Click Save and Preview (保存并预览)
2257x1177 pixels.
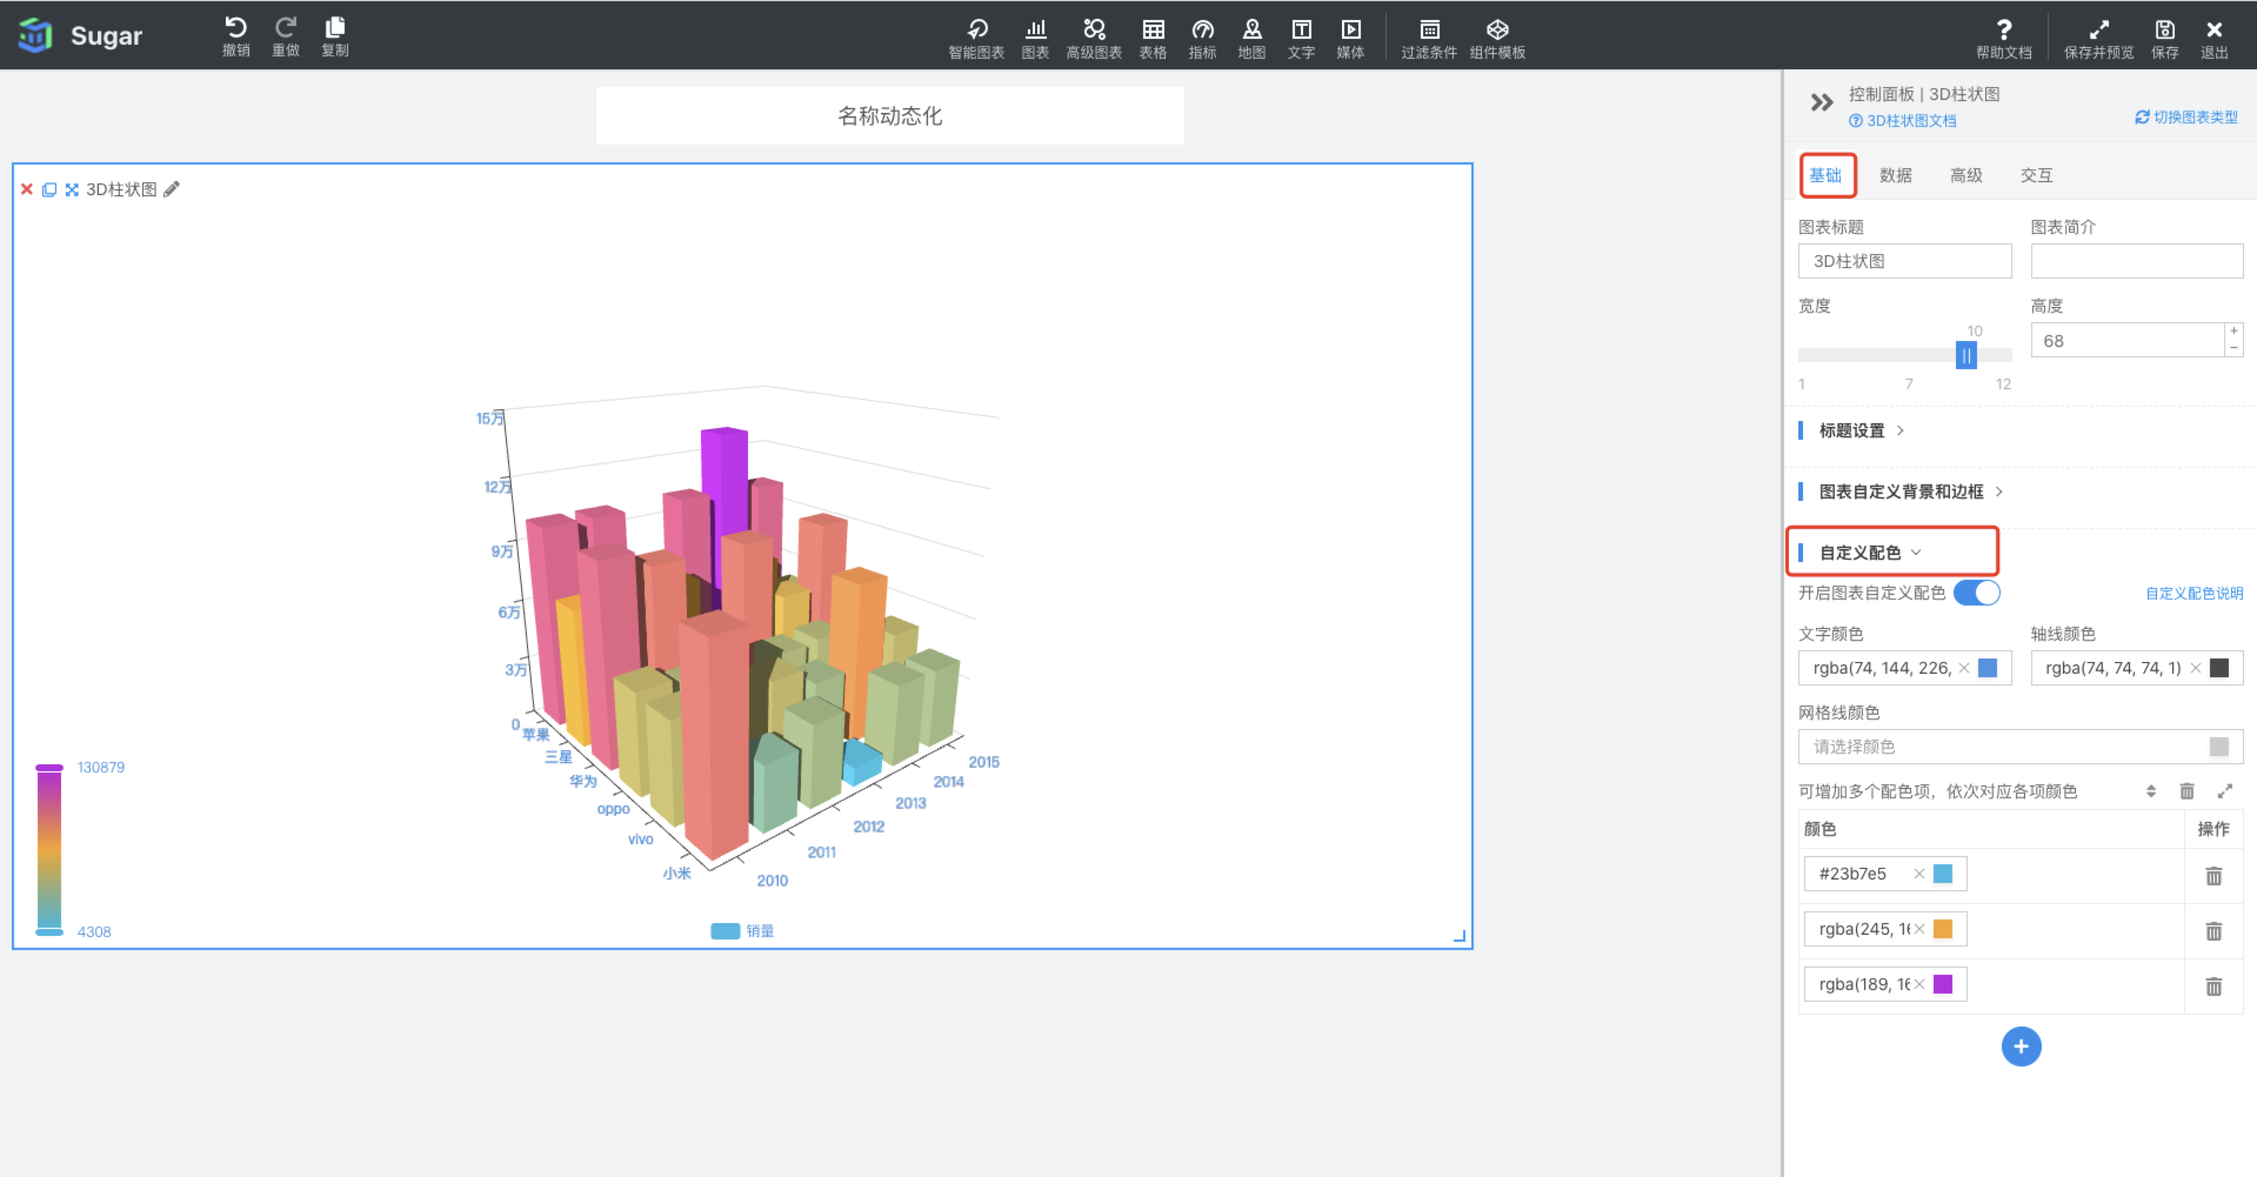(2098, 39)
